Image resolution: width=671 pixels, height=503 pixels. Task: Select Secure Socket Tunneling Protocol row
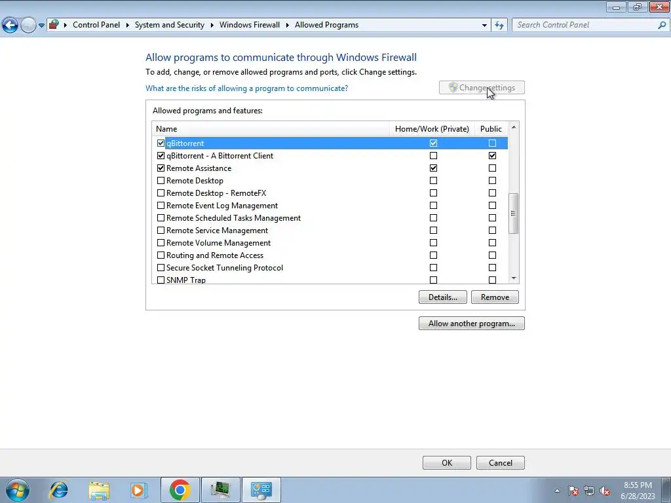pyautogui.click(x=330, y=268)
